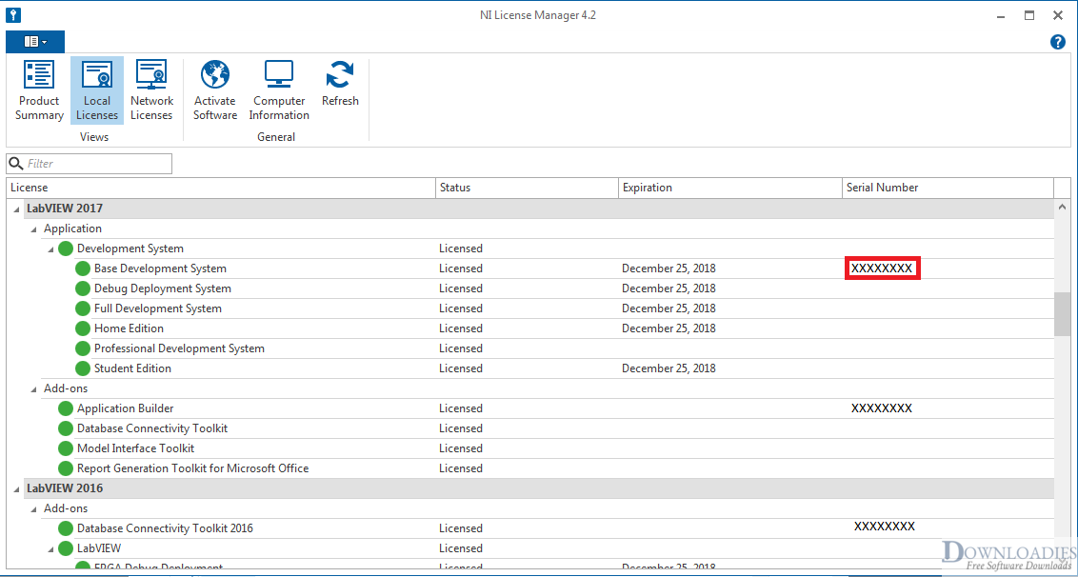The height and width of the screenshot is (577, 1078).
Task: Click the scroll up arrow of license list
Action: coord(1062,207)
